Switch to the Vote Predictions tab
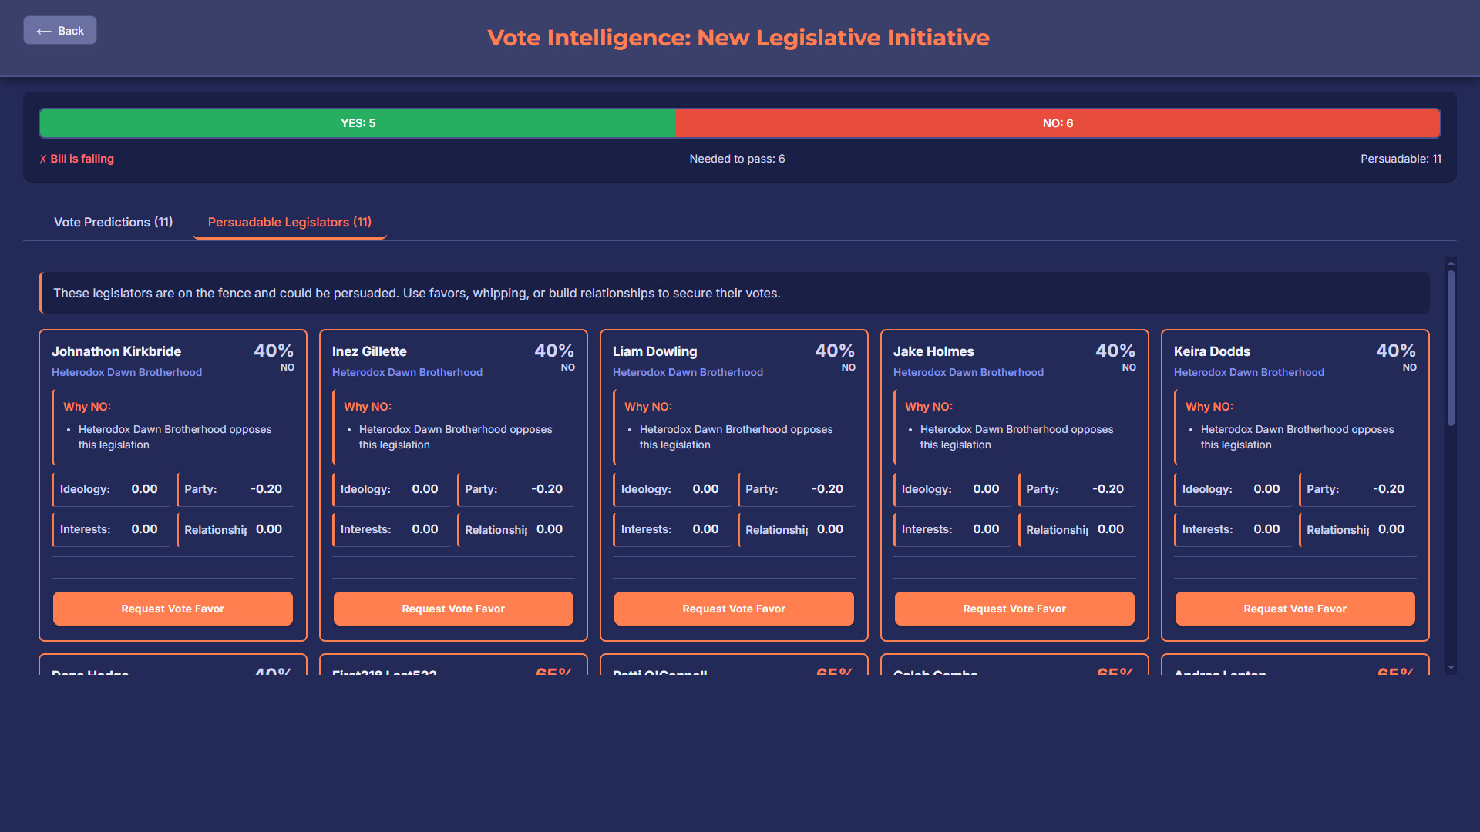The image size is (1480, 832). point(113,222)
